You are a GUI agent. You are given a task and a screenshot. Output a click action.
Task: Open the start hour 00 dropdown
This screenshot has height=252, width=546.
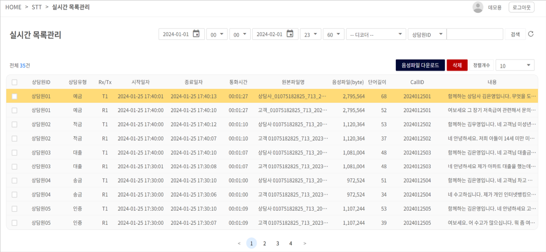pos(217,34)
